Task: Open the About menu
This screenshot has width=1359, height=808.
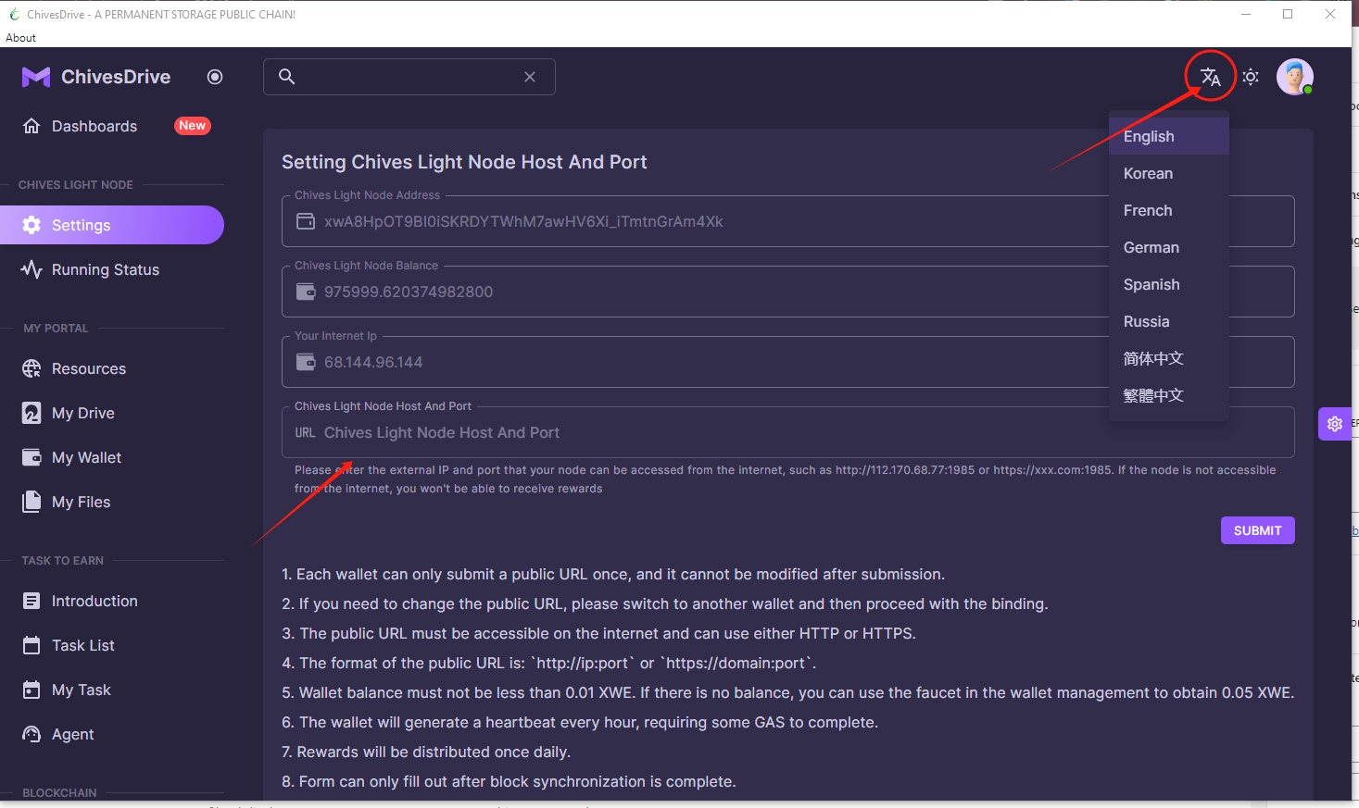Action: (20, 38)
